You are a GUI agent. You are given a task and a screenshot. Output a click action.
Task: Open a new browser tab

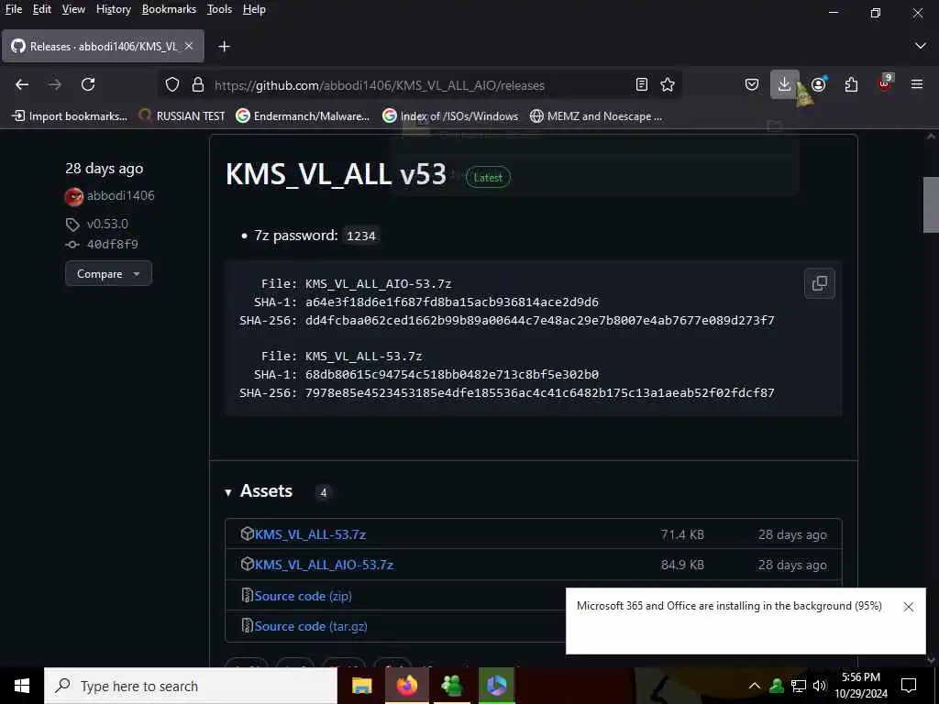[224, 46]
